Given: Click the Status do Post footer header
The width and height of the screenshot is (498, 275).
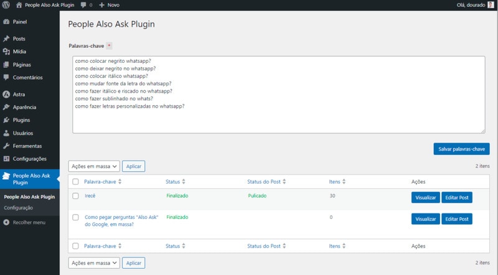Looking at the screenshot, I should pos(264,246).
